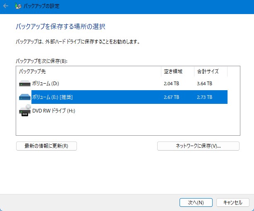Cancel the backup setup with キャンセル
254x211 pixels.
click(232, 203)
